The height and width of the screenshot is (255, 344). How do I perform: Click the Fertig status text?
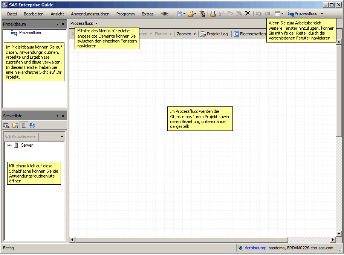(x=8, y=248)
